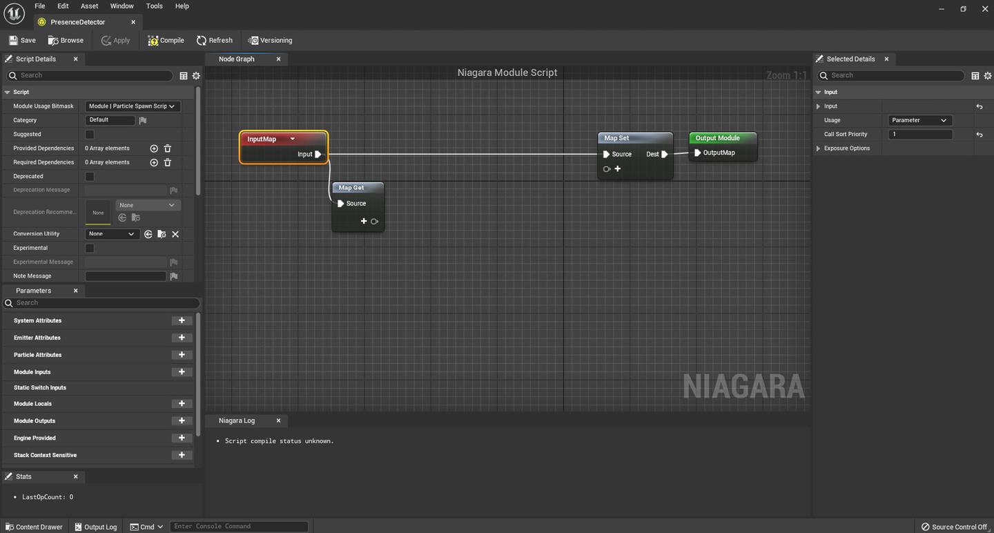Switch to the Node Graph tab

pyautogui.click(x=237, y=59)
